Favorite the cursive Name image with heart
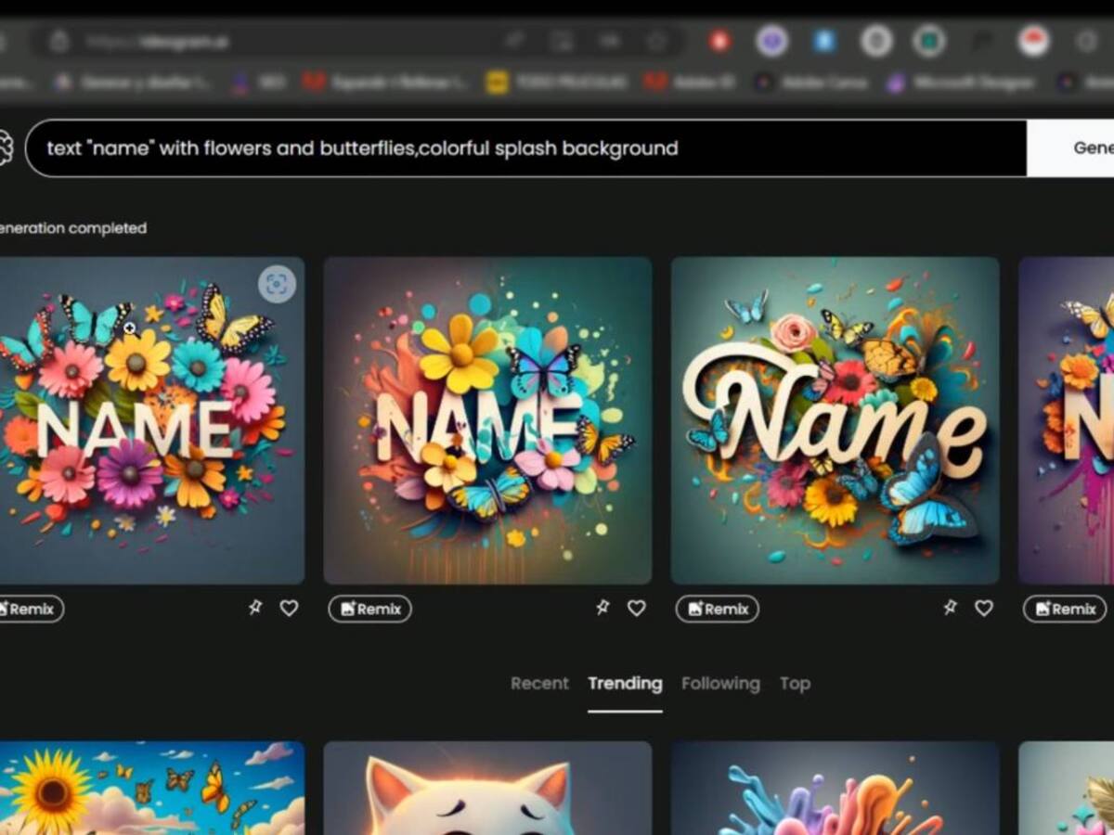1114x835 pixels. click(x=984, y=608)
